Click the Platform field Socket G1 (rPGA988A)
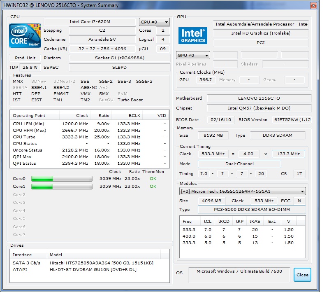Image resolution: width=329 pixels, height=292 pixels. [120, 58]
